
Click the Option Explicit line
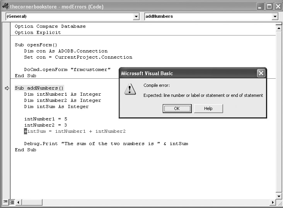(x=38, y=33)
